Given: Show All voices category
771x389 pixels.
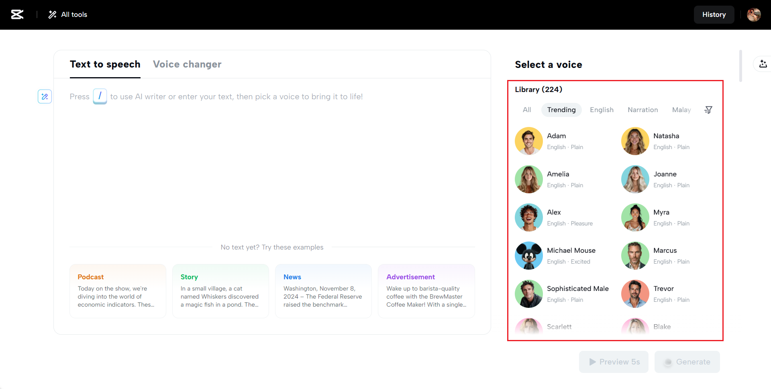Looking at the screenshot, I should click(527, 110).
